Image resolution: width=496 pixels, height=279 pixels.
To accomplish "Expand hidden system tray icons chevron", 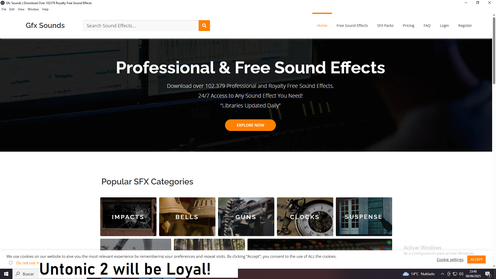I will [x=443, y=274].
